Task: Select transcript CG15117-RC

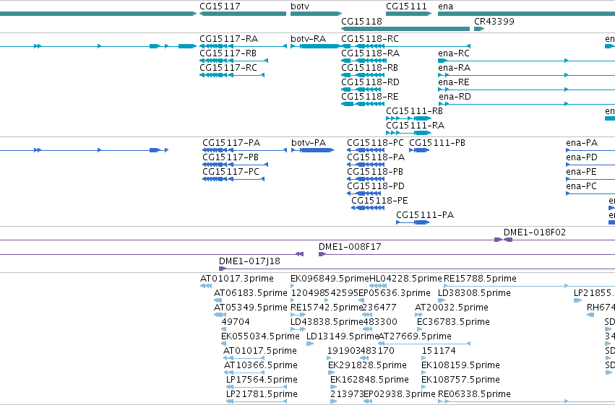Action: (x=232, y=75)
